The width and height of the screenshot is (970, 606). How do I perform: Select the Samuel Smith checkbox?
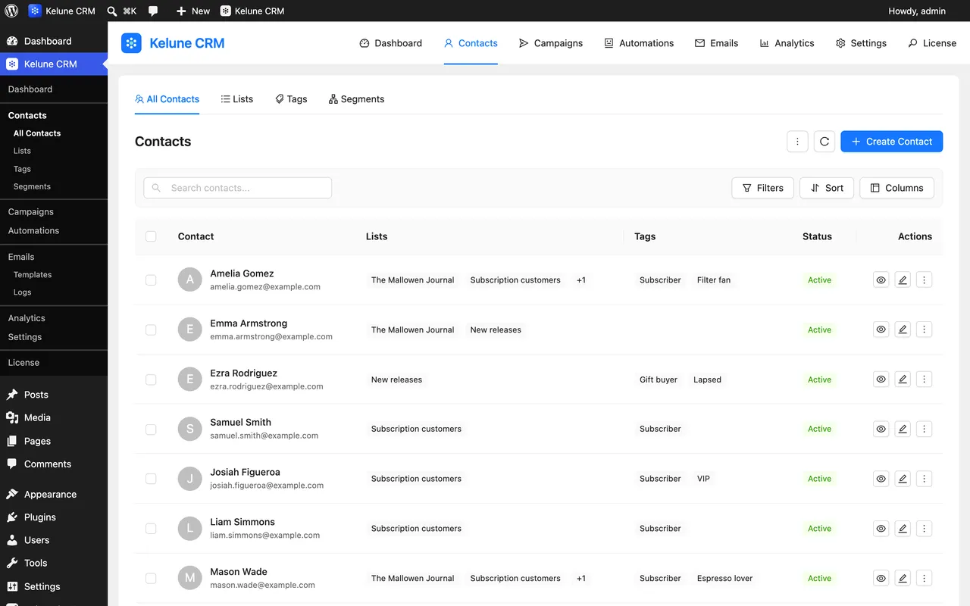pos(151,429)
